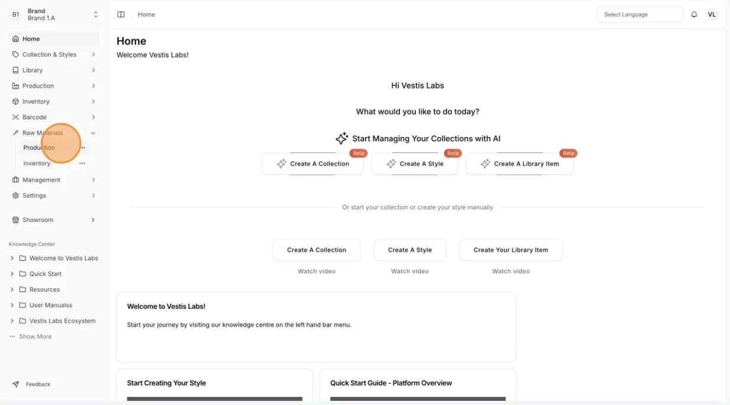Viewport: 730px width, 405px height.
Task: Click the sparkle icon on AI Create A Collection
Action: point(282,164)
